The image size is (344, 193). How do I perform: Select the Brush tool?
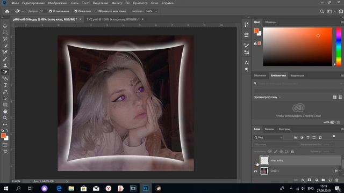pyautogui.click(x=5, y=59)
